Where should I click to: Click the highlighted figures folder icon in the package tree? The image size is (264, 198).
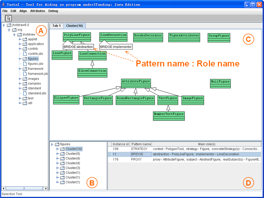(x=25, y=59)
